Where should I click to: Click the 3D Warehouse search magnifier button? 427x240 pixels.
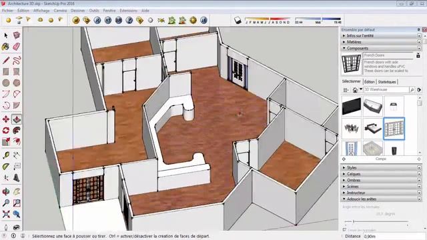(x=412, y=89)
